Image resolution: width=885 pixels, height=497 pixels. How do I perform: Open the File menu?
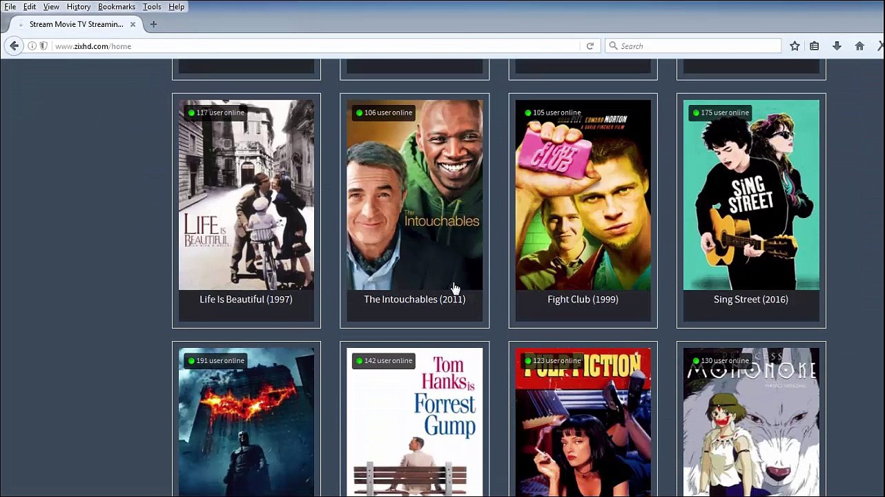coord(10,7)
